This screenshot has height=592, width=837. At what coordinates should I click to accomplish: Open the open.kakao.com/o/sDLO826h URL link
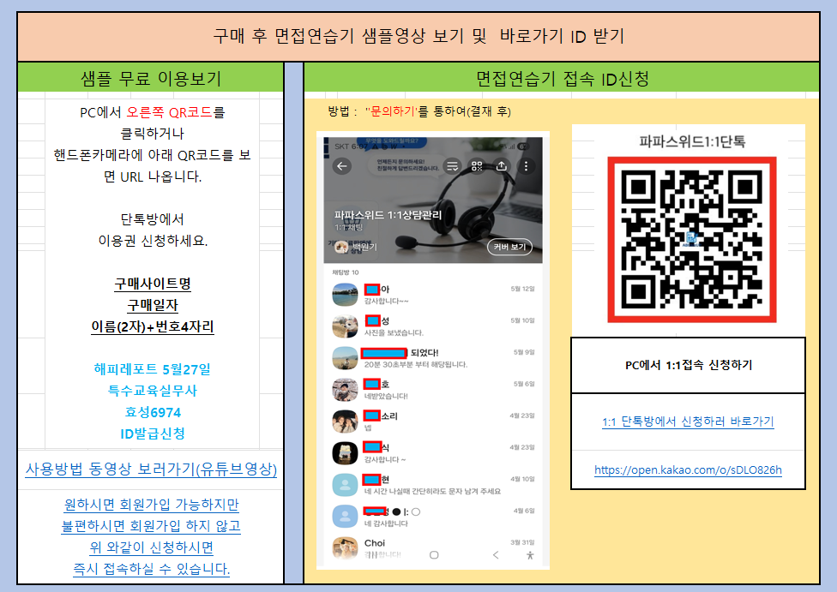coord(688,469)
